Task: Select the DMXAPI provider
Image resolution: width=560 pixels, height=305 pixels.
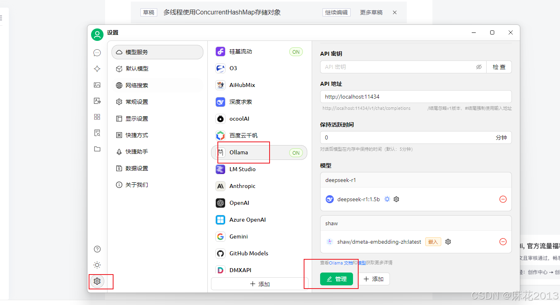Action: click(x=259, y=270)
